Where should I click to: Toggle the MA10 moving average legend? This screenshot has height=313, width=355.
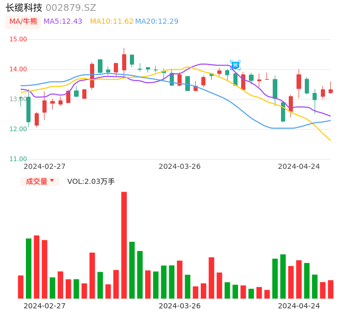111,22
